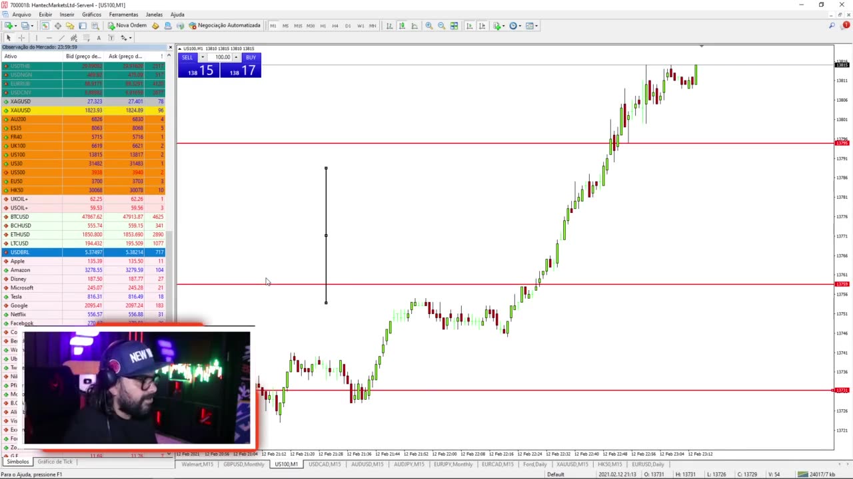This screenshot has width=853, height=479.
Task: Select the text tool A
Action: click(99, 38)
